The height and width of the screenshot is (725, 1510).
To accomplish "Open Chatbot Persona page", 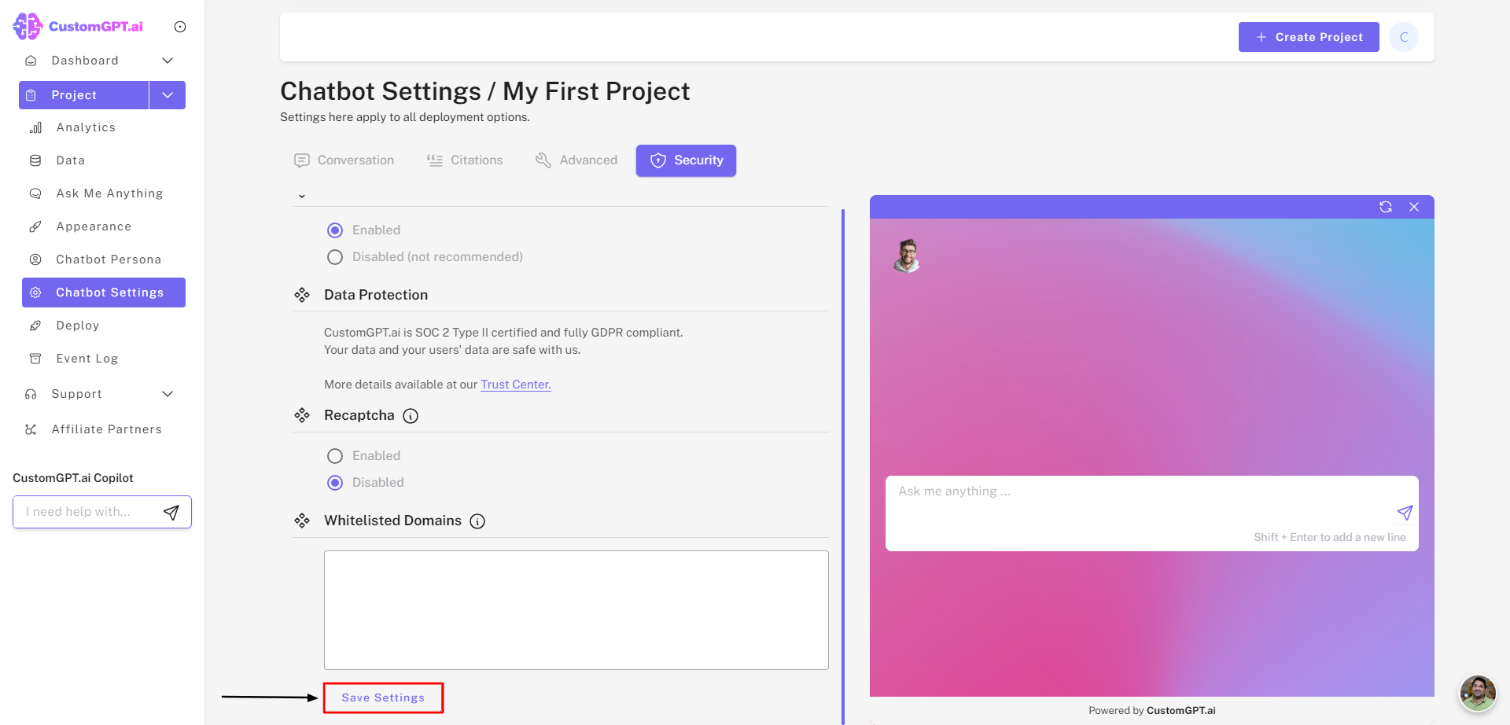I will tap(109, 259).
